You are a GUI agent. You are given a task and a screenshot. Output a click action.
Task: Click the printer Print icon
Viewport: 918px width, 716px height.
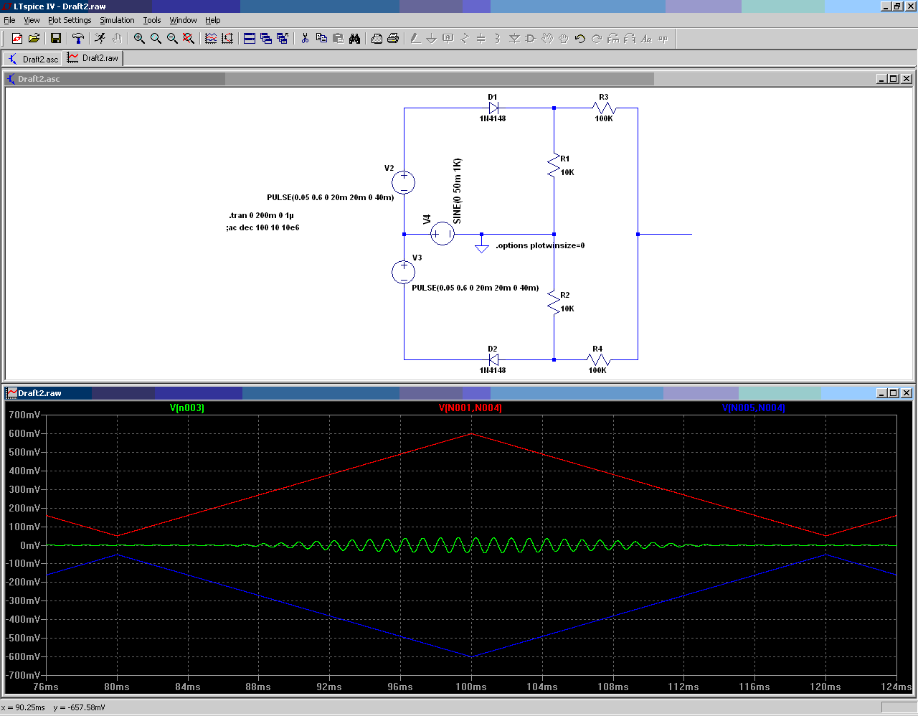pos(393,39)
